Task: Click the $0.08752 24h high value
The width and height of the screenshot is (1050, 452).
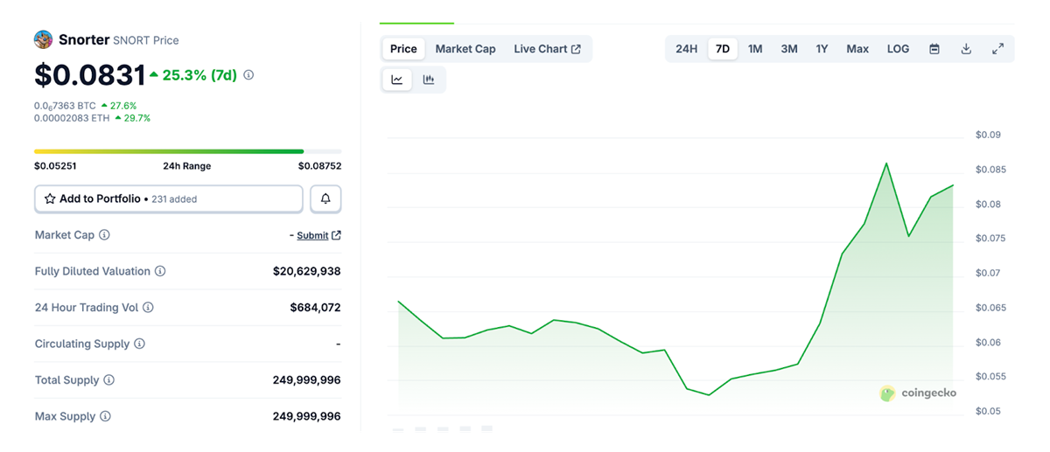Action: point(319,166)
